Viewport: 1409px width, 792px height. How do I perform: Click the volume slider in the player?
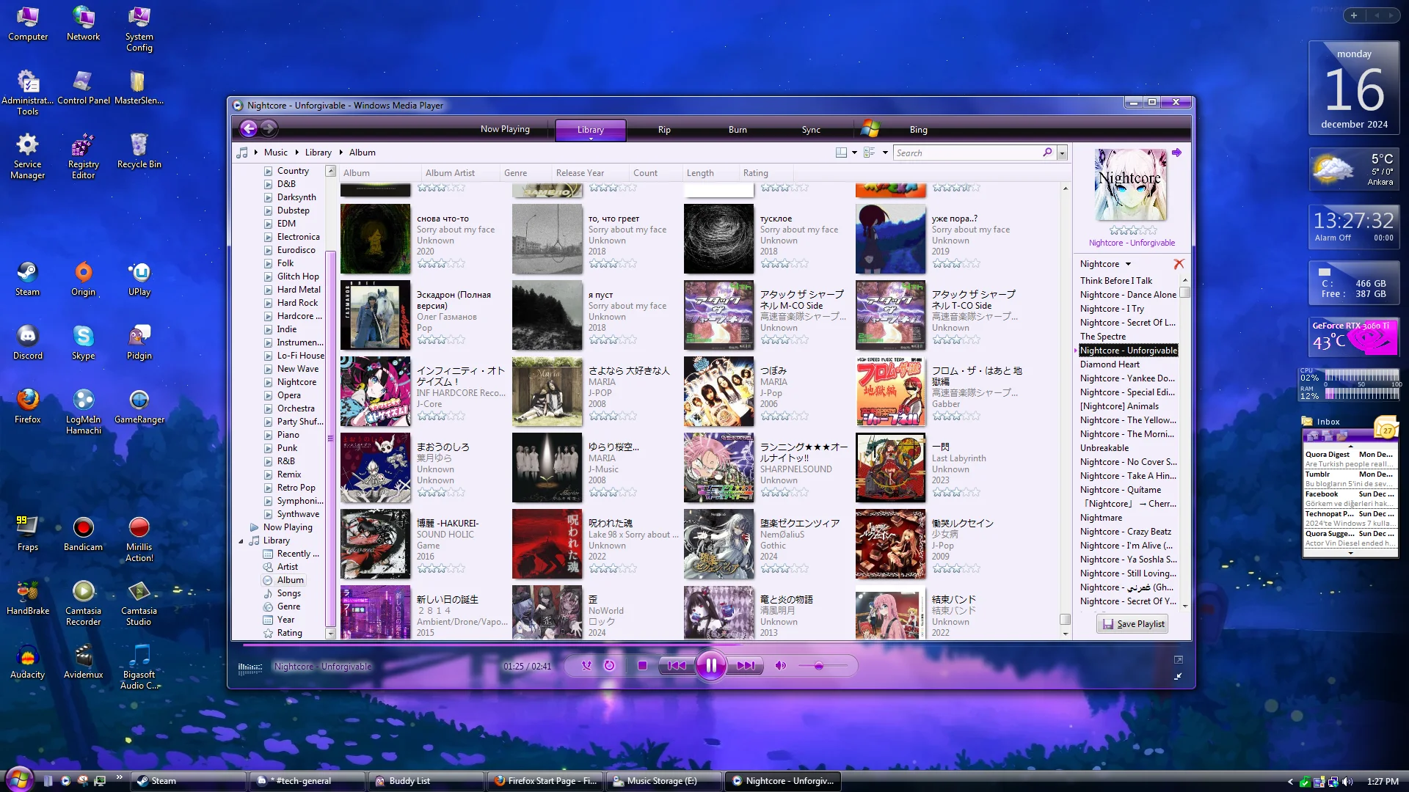[823, 666]
